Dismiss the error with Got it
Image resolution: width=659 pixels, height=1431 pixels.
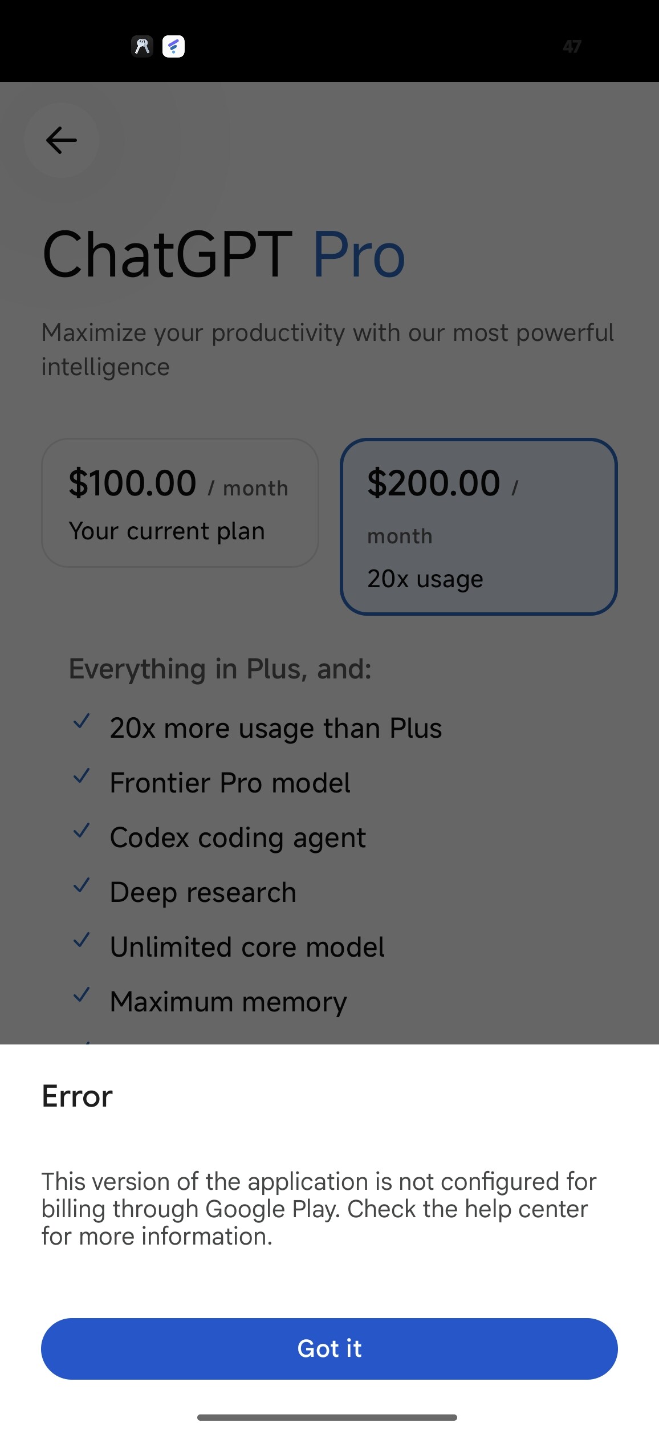tap(329, 1349)
